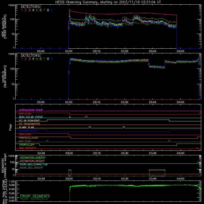Click the FRONT SEGMENTS livetime legend text
Image resolution: width=204 pixels, height=204 pixels.
point(35,196)
